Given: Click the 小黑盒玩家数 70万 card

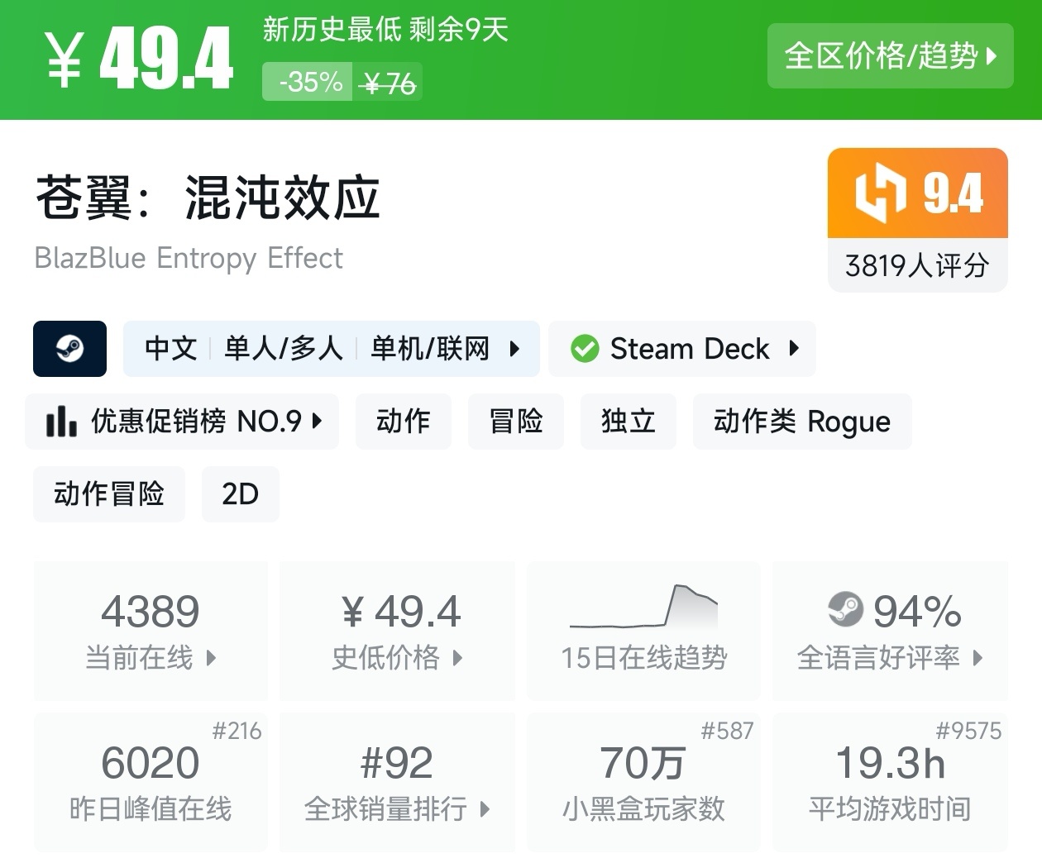Looking at the screenshot, I should coord(643,782).
